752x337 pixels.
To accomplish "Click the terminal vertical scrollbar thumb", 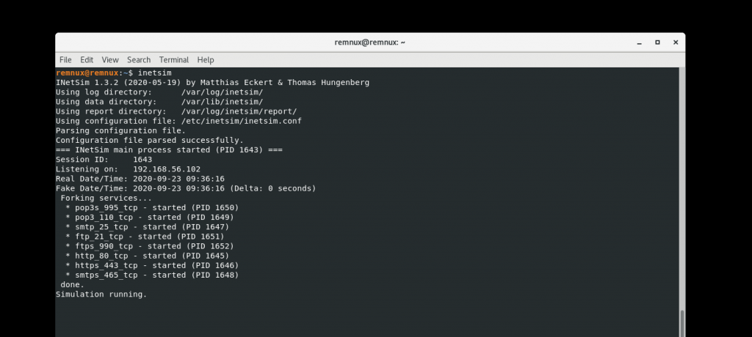I will click(x=681, y=324).
